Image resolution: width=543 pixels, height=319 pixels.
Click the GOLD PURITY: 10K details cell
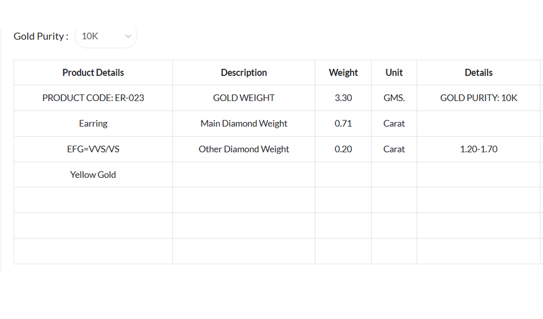click(479, 98)
